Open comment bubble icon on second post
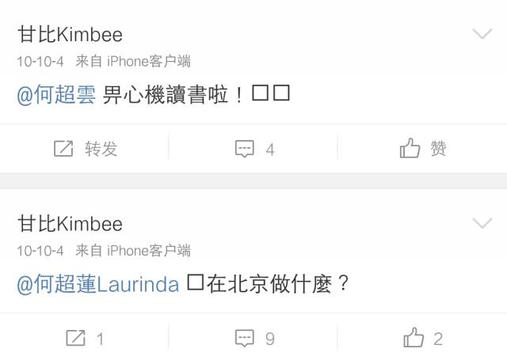The height and width of the screenshot is (360, 507). (245, 338)
